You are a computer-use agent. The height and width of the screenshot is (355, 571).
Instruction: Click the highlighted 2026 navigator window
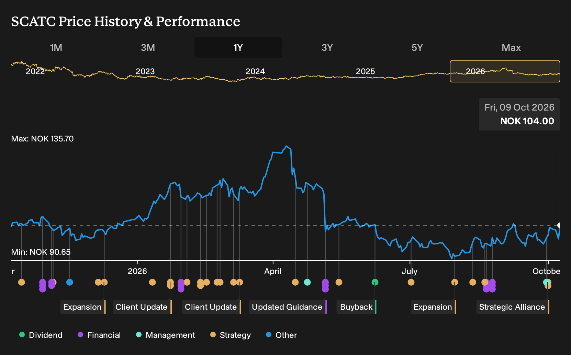(x=505, y=71)
